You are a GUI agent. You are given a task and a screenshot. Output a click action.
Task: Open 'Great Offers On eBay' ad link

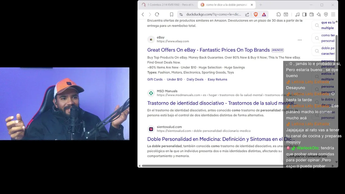coord(208,50)
